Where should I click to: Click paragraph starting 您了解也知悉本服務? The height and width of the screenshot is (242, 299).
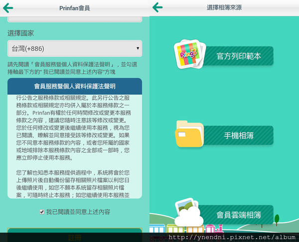click(x=73, y=184)
